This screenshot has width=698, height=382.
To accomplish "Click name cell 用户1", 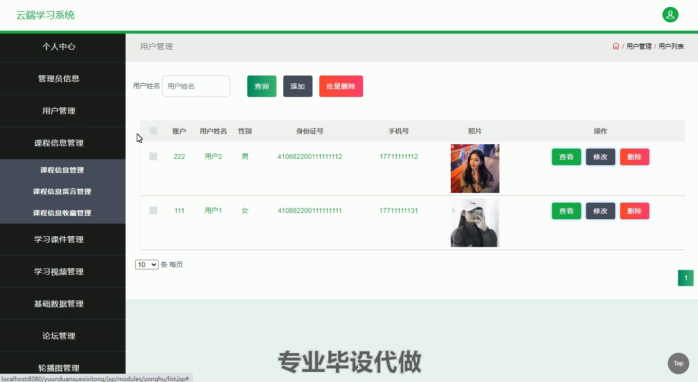I will point(213,210).
